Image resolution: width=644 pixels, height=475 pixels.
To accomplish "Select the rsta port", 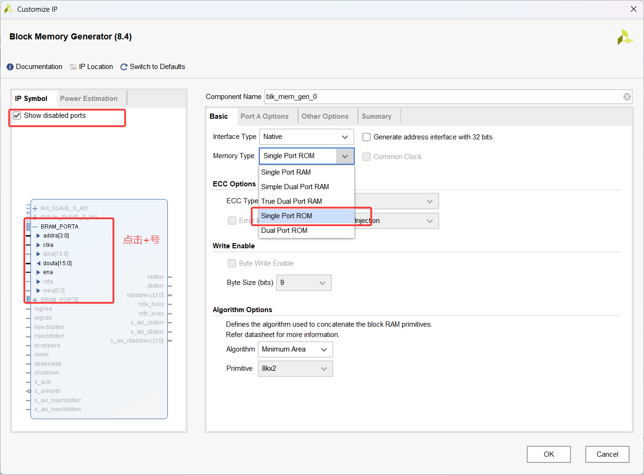I will coord(48,282).
